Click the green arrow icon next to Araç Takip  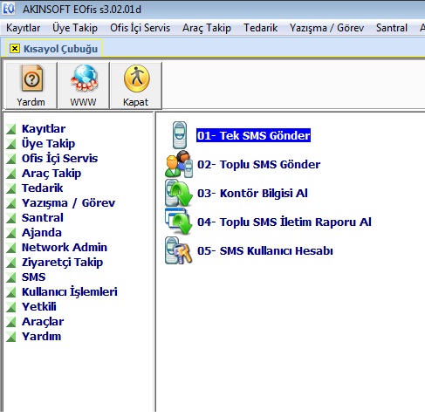(x=11, y=174)
